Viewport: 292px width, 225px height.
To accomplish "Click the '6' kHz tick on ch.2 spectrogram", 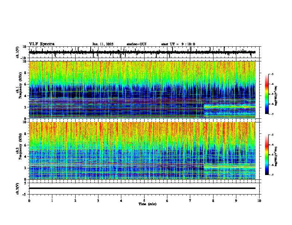I will tap(26, 145).
